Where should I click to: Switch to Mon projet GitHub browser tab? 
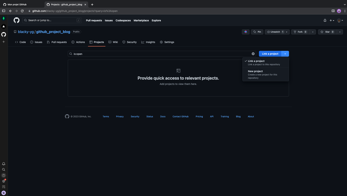(x=22, y=5)
